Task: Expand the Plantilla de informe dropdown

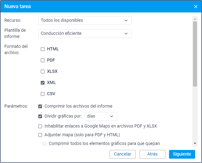Action: [85, 33]
